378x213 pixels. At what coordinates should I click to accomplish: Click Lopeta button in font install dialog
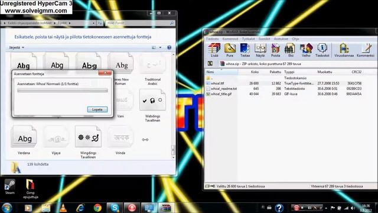97,109
